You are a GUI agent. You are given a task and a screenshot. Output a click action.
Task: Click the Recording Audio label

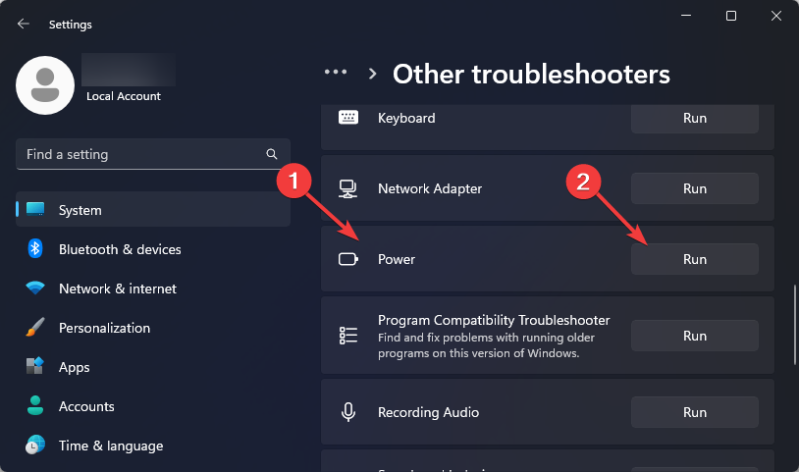coord(428,412)
